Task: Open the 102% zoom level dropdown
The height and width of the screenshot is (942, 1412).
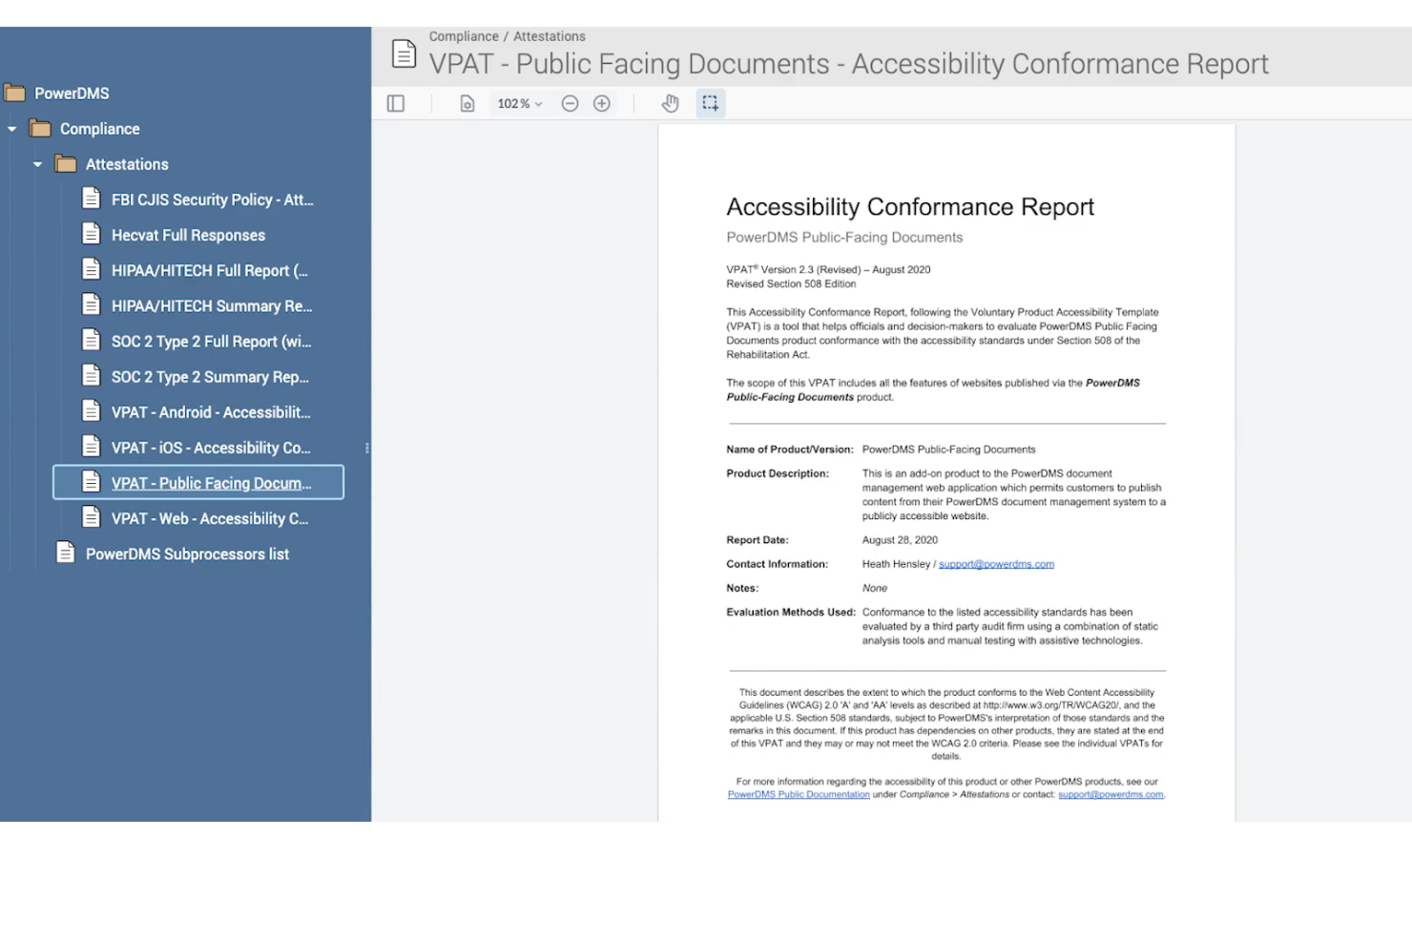Action: click(x=518, y=103)
